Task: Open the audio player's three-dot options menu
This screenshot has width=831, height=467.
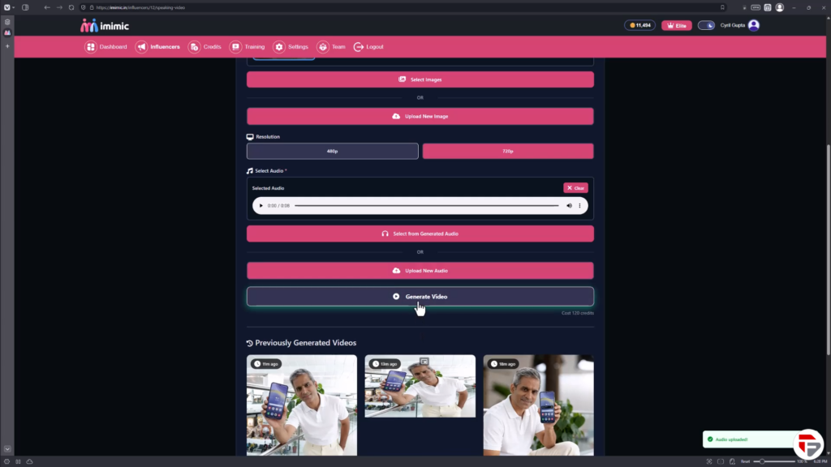Action: pos(579,206)
